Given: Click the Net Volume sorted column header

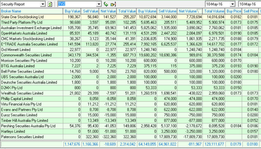Looking at the screenshot, I should [x=190, y=11].
